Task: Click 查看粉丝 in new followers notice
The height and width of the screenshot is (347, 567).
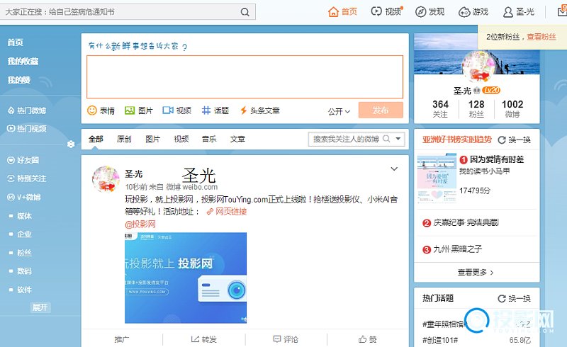Action: (x=541, y=37)
